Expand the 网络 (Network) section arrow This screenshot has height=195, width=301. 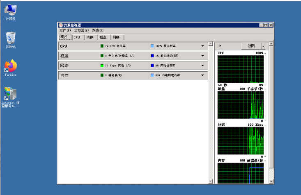pos(202,66)
